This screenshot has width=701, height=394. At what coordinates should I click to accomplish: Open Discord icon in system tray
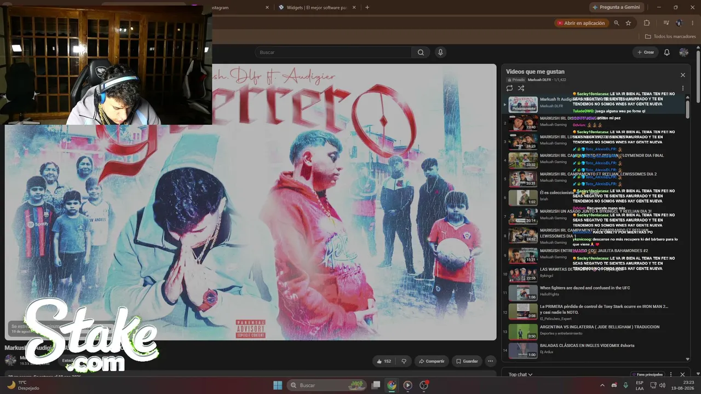click(x=614, y=385)
